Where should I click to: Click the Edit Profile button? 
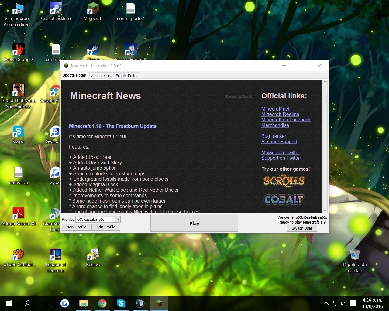pyautogui.click(x=106, y=227)
